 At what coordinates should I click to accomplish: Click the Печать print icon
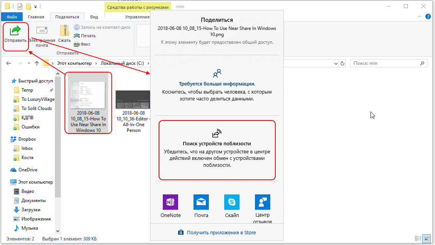[85, 35]
